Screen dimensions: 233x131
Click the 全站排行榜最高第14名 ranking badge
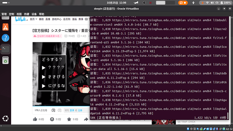pos(47,36)
